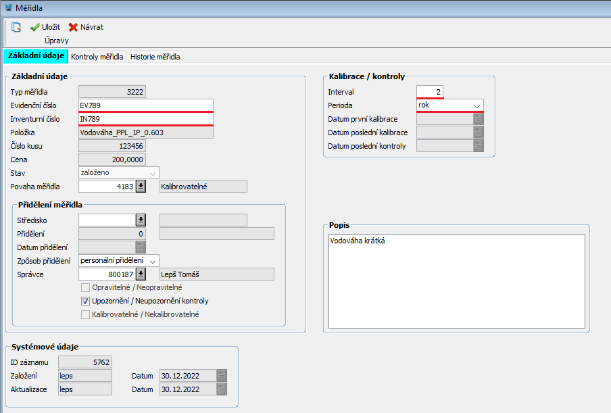Expand the Stav dropdown

point(152,173)
